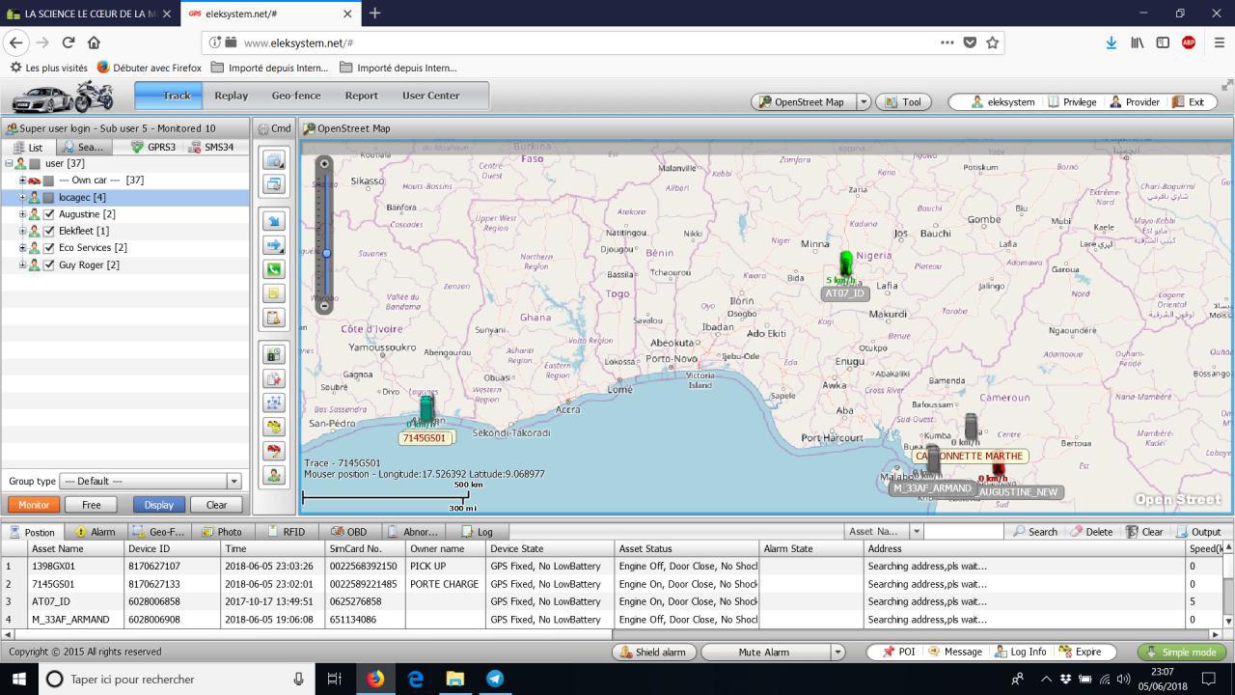Click the green phone command icon
The height and width of the screenshot is (695, 1235).
[274, 270]
